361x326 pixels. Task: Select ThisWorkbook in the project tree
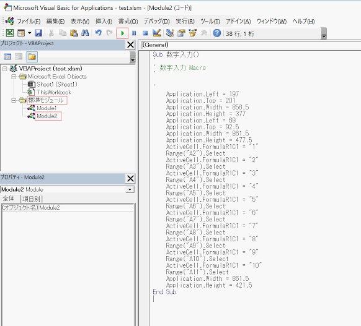pyautogui.click(x=54, y=92)
